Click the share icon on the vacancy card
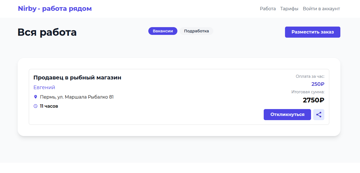Image resolution: width=360 pixels, height=173 pixels. pos(318,114)
